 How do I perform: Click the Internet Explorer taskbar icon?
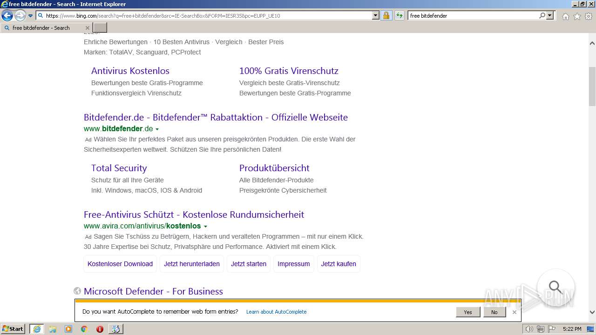coord(36,329)
